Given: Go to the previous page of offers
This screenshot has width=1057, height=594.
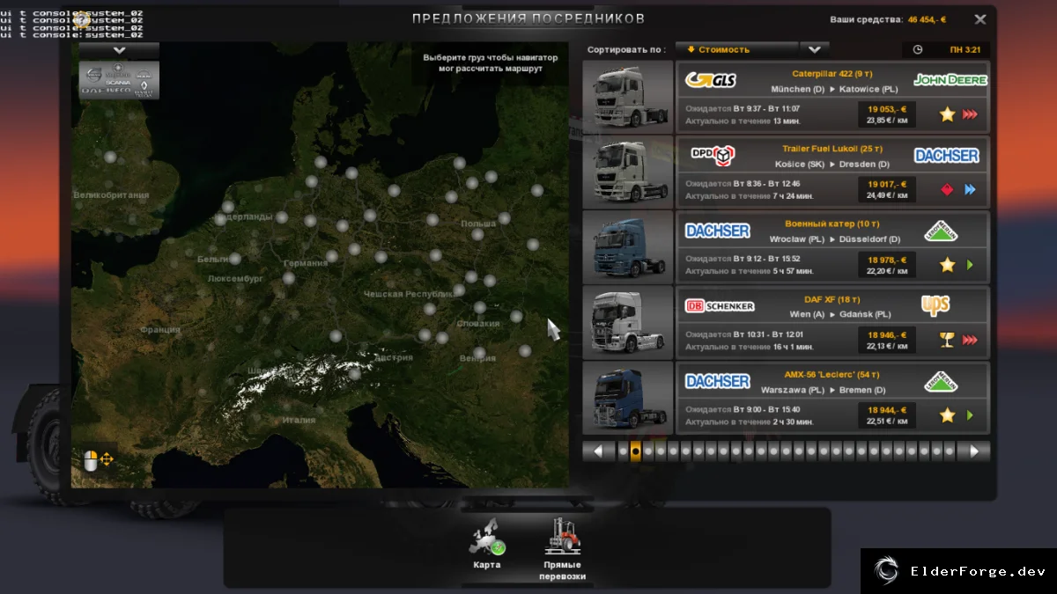Looking at the screenshot, I should (599, 451).
